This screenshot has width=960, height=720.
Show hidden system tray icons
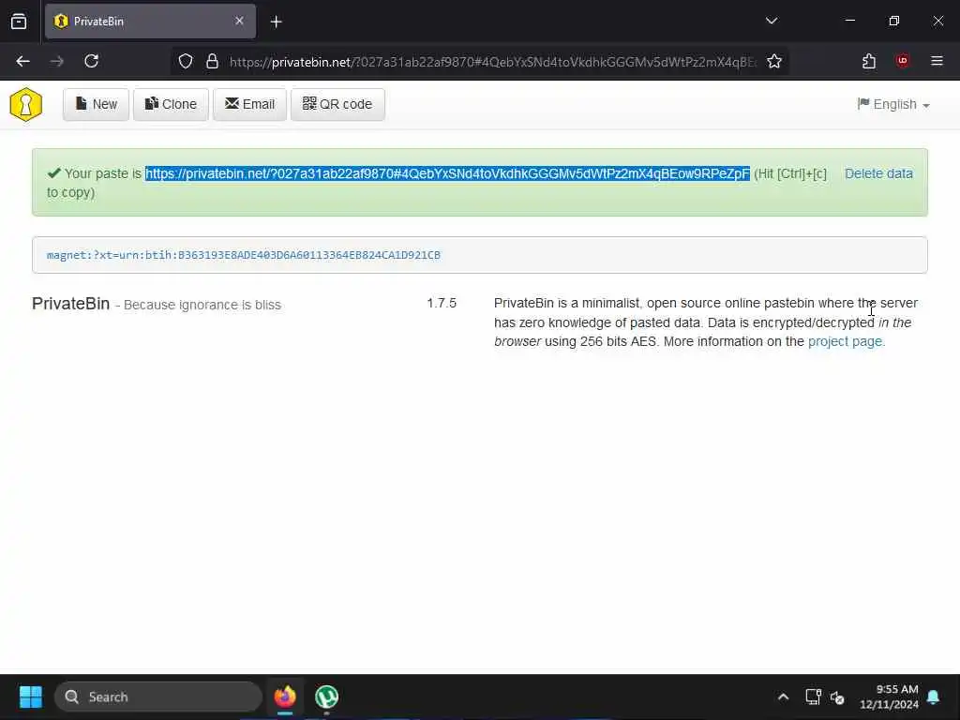pyautogui.click(x=783, y=697)
